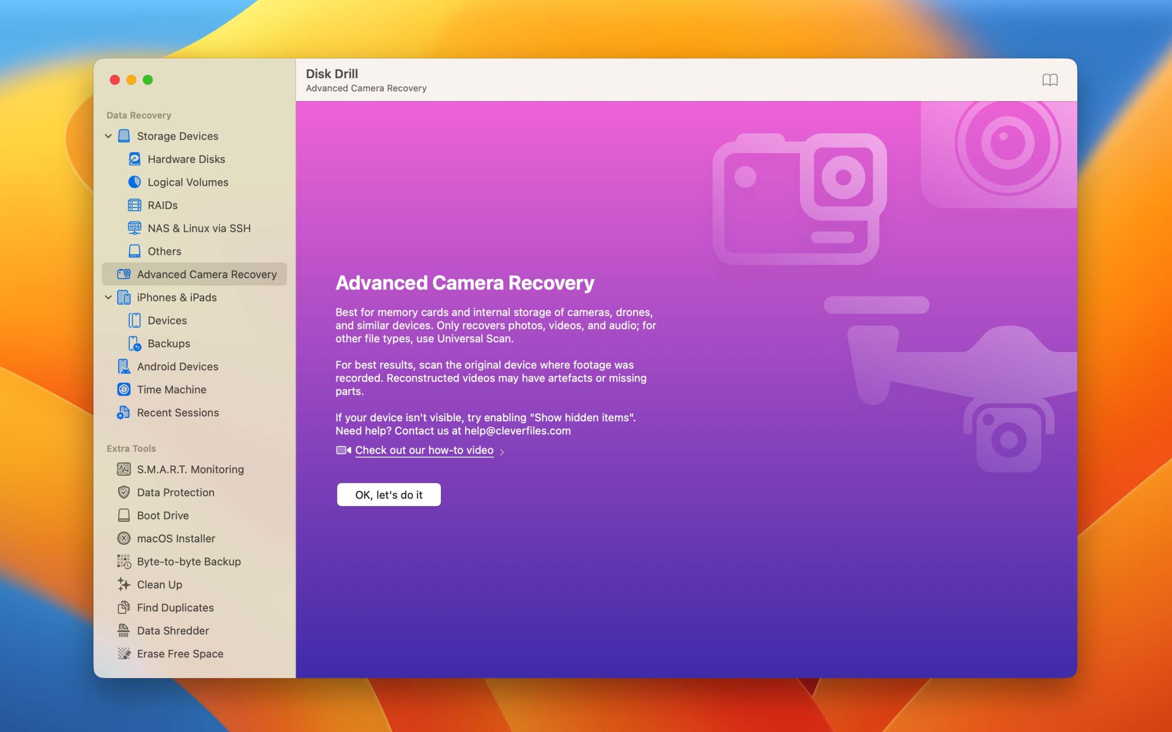Click the Find Duplicates icon
Viewport: 1172px width, 732px height.
pyautogui.click(x=124, y=608)
